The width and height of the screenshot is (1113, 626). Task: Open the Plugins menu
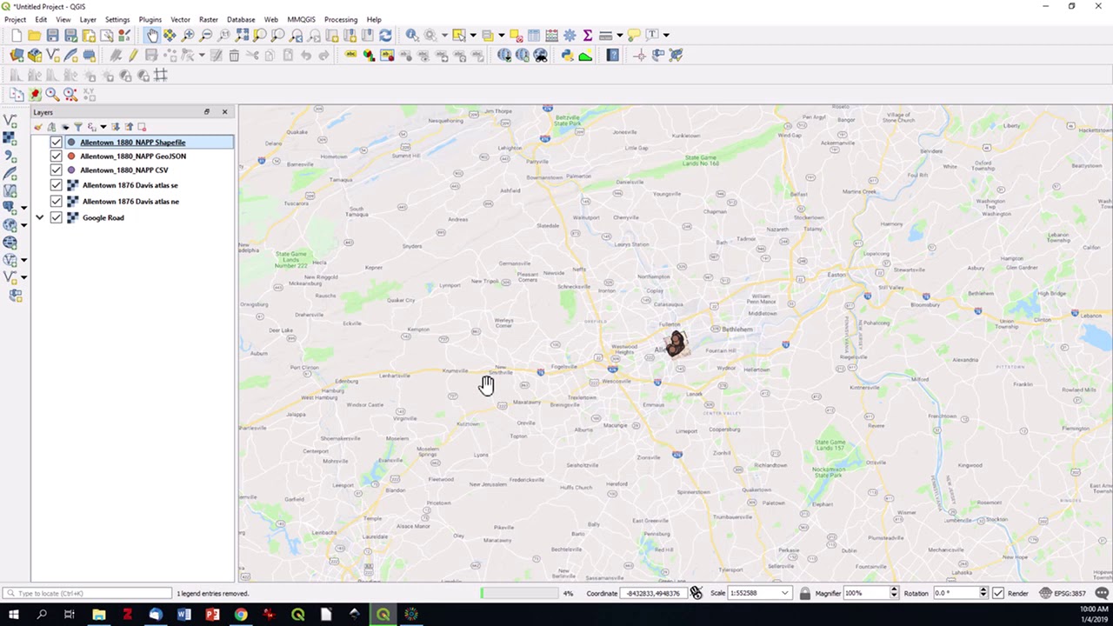[x=150, y=19]
